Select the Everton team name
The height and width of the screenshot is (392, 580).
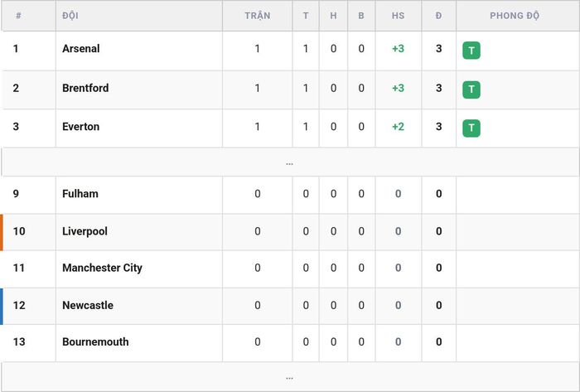80,127
